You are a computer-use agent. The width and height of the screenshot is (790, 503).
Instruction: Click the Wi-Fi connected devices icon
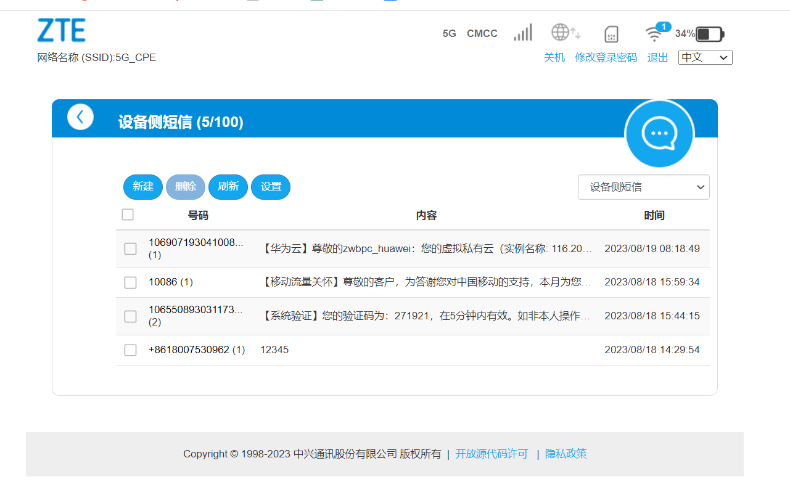[655, 33]
